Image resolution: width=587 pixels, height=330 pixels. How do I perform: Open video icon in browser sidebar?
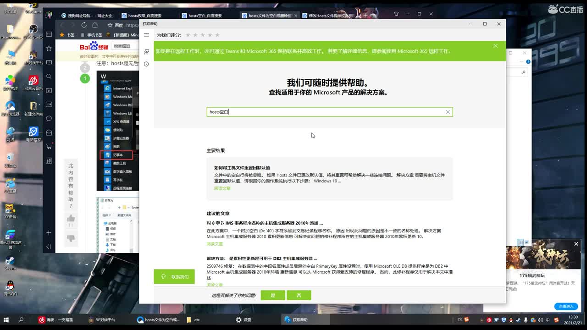coord(49,91)
